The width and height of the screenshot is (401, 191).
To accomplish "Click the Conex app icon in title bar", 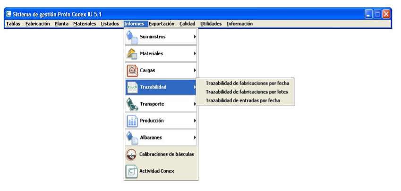I will click(x=9, y=14).
